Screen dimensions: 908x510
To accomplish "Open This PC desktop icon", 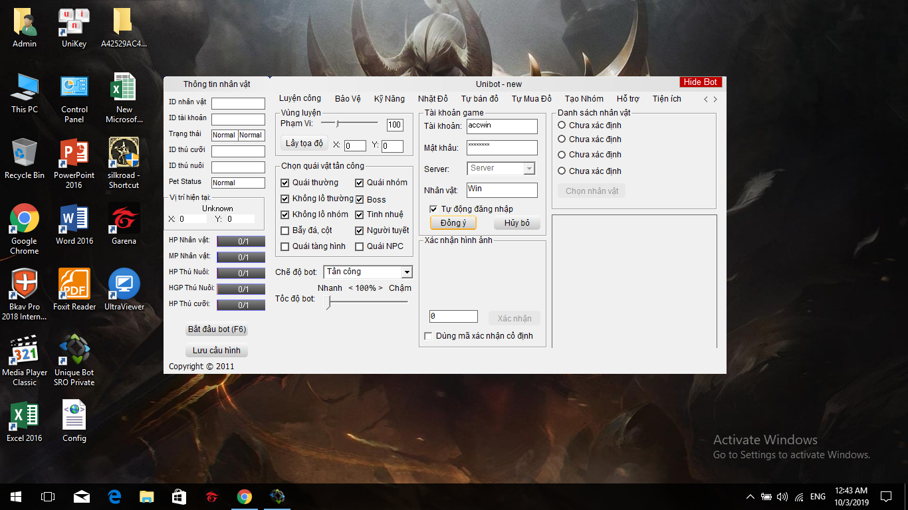I will click(25, 94).
